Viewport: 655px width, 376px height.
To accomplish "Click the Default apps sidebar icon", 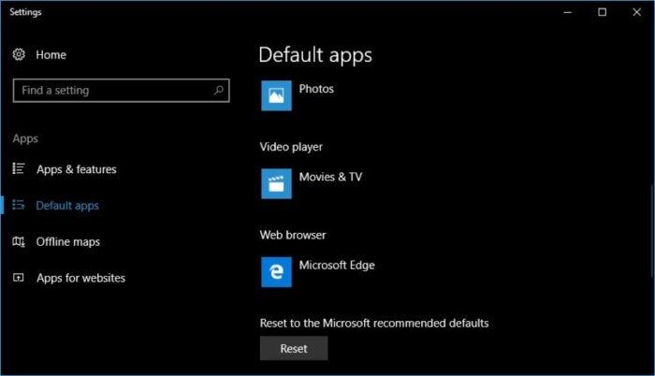I will pos(19,205).
